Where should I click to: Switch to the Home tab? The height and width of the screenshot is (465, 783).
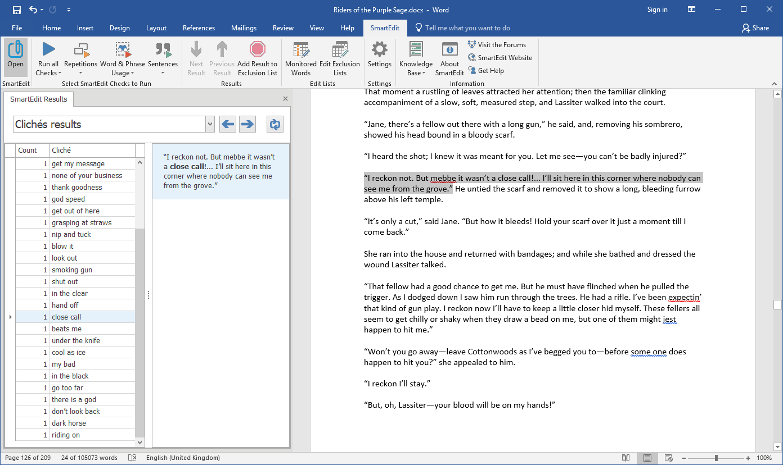click(51, 28)
